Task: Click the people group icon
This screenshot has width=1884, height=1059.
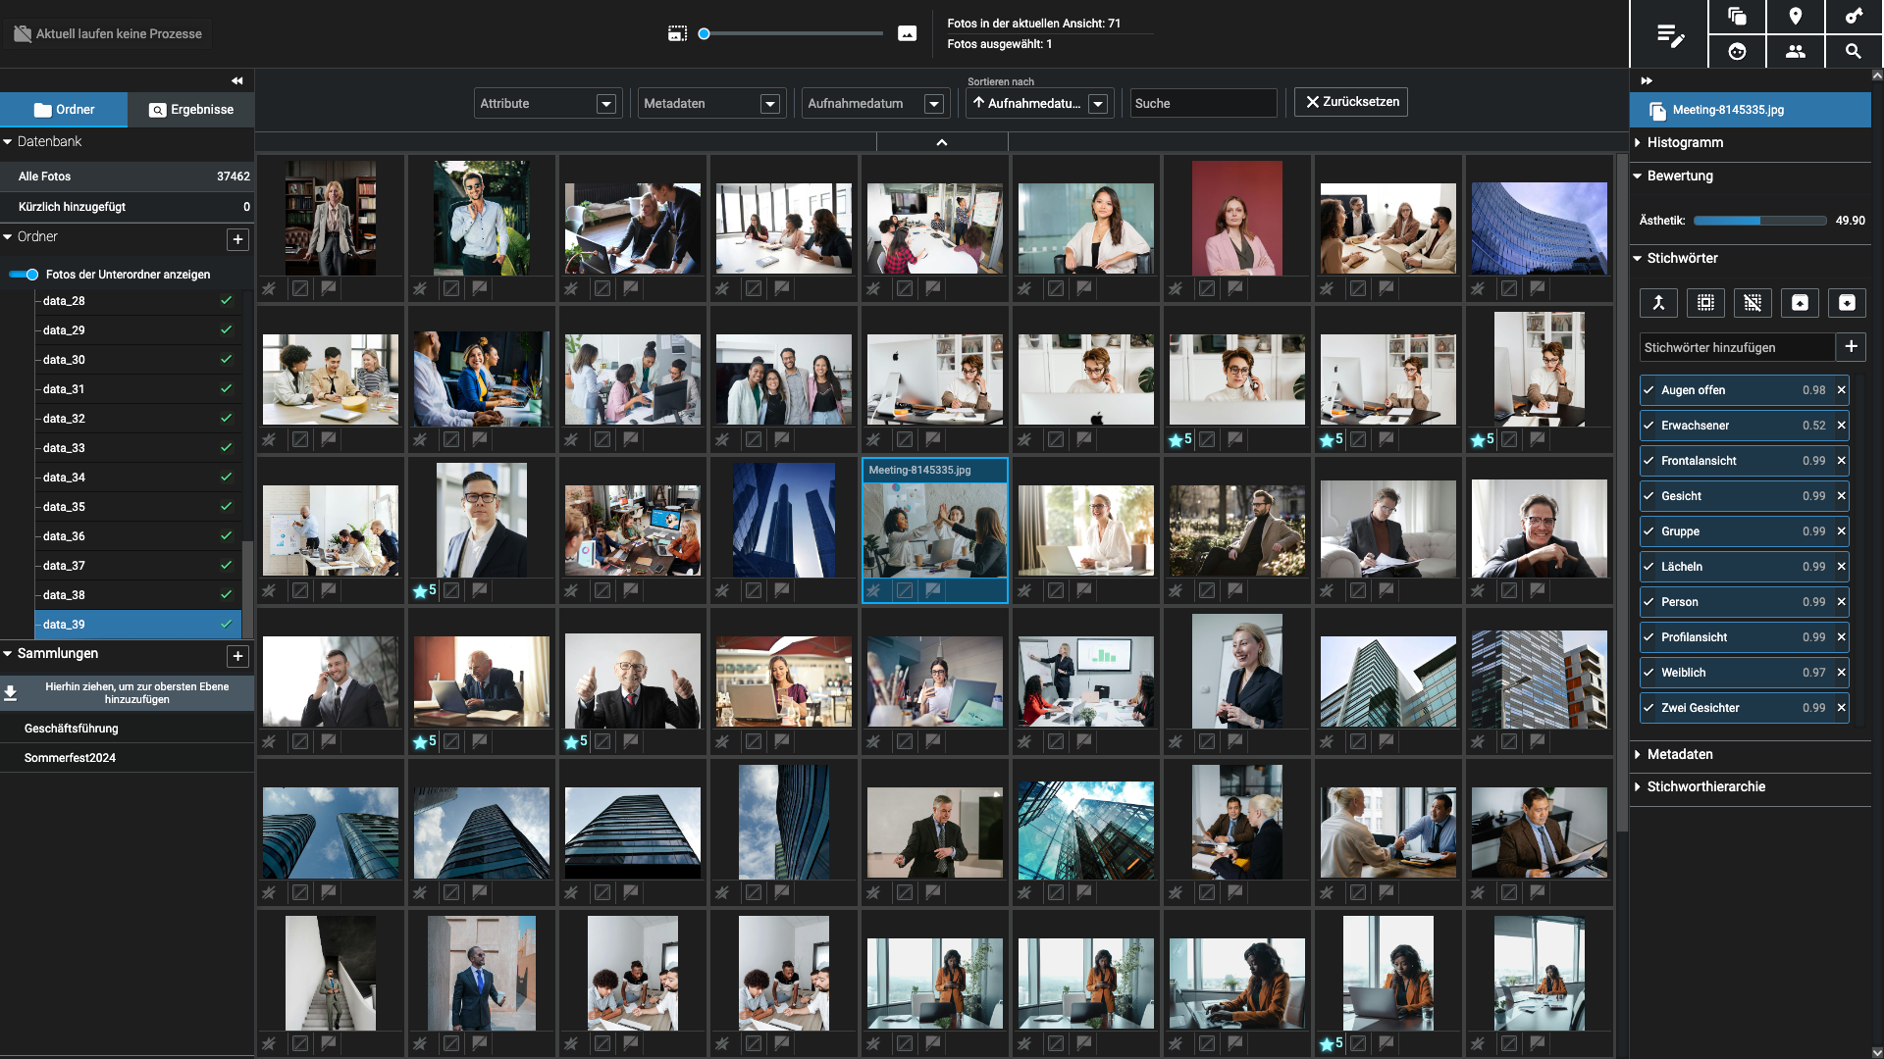Action: [x=1795, y=52]
